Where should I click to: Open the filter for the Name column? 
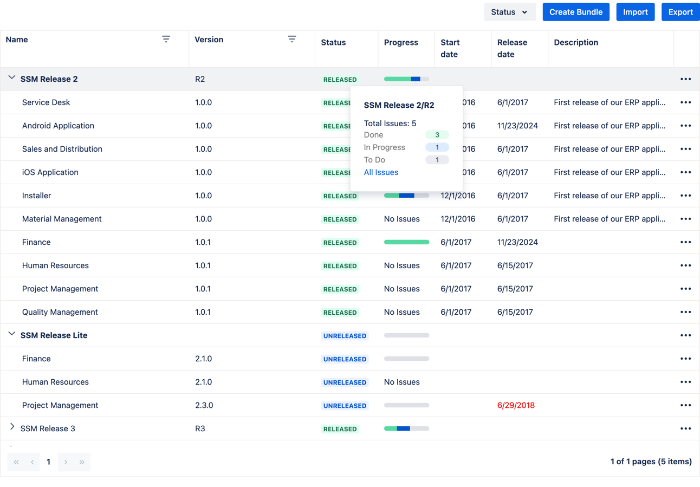[166, 39]
